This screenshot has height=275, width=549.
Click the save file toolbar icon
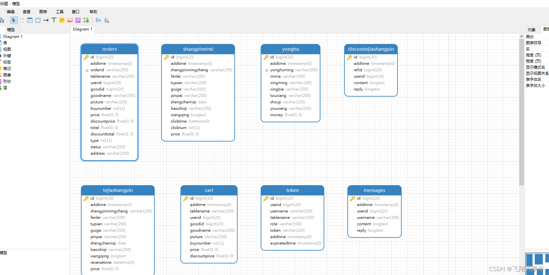[2, 20]
